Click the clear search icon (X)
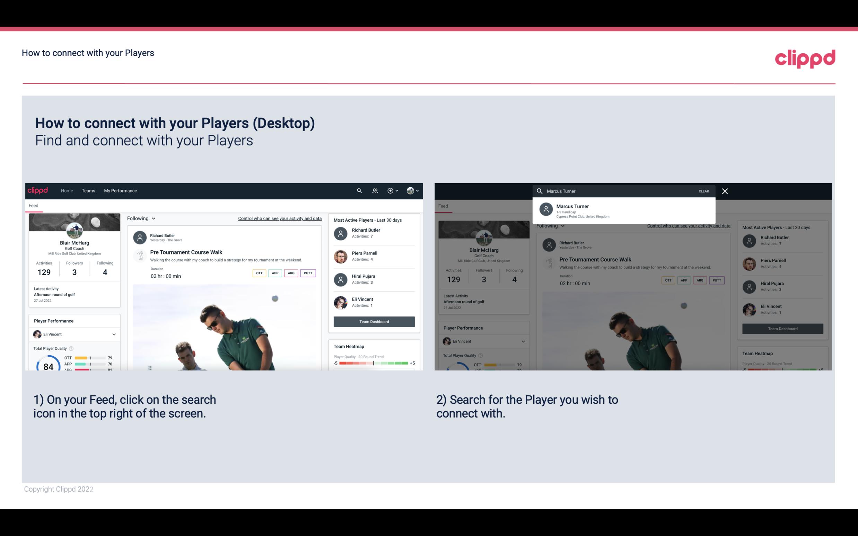Screen dimensions: 858x536 pos(725,191)
